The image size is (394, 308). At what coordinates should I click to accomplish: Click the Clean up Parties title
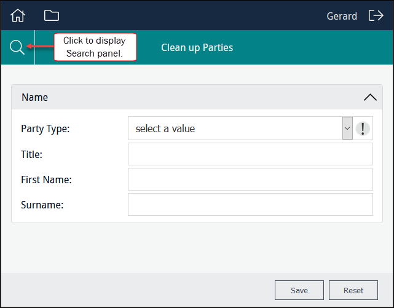pos(197,47)
